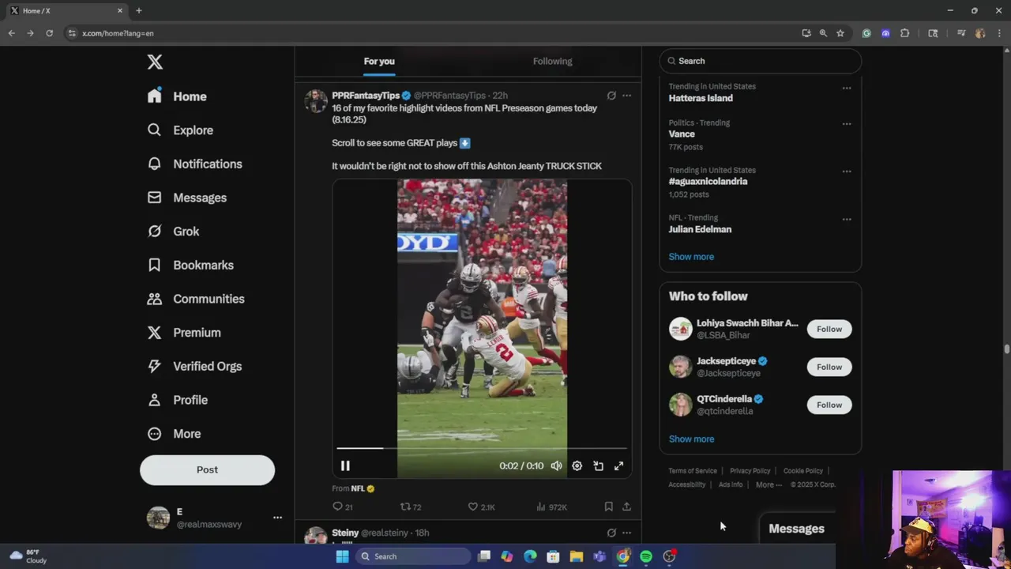Viewport: 1011px width, 569px height.
Task: Click Show more under Who to follow
Action: (691, 439)
